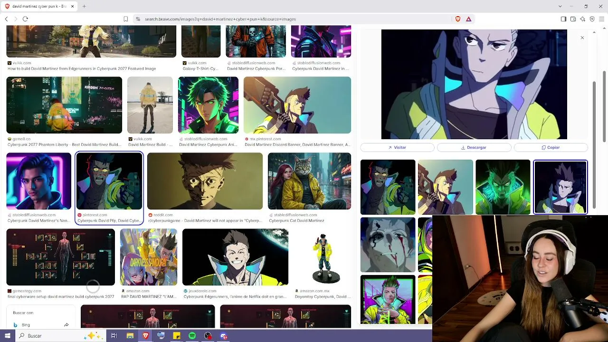Open the Windows Start menu
This screenshot has width=608, height=342.
pyautogui.click(x=7, y=336)
